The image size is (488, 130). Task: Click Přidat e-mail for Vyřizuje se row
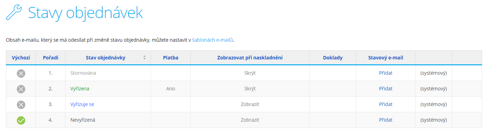pos(386,104)
